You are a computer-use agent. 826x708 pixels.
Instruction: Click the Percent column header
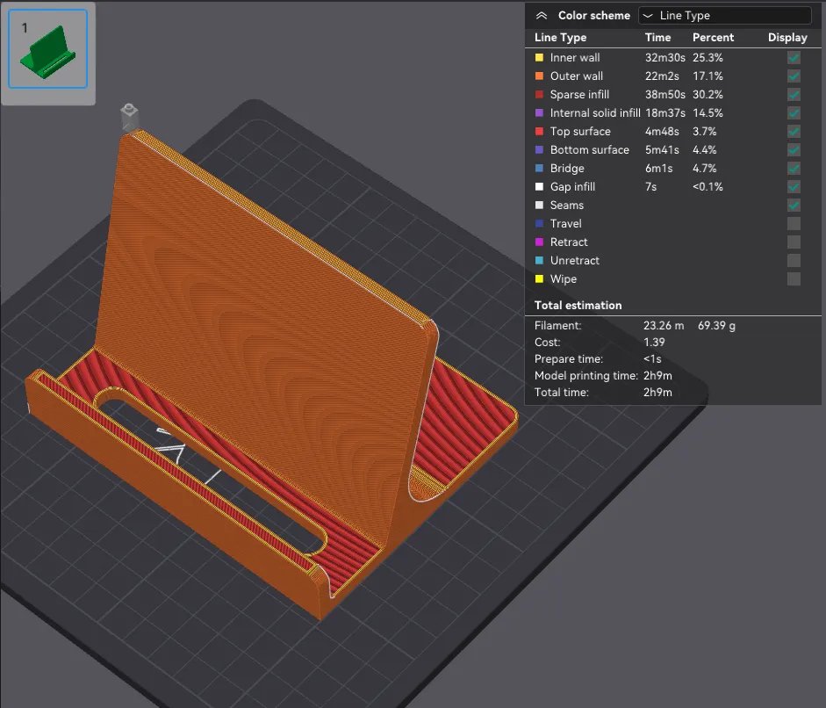[x=713, y=38]
